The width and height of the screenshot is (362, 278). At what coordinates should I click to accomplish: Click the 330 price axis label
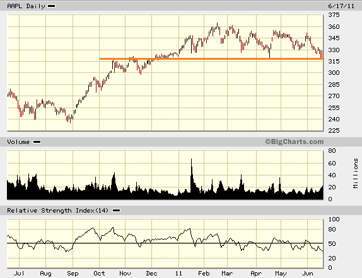[334, 50]
